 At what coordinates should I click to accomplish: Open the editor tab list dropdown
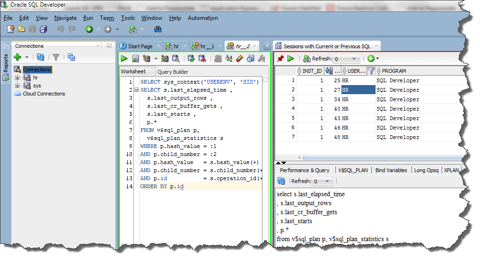coord(267,46)
